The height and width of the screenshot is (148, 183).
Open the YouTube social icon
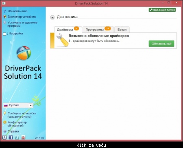[23, 137]
